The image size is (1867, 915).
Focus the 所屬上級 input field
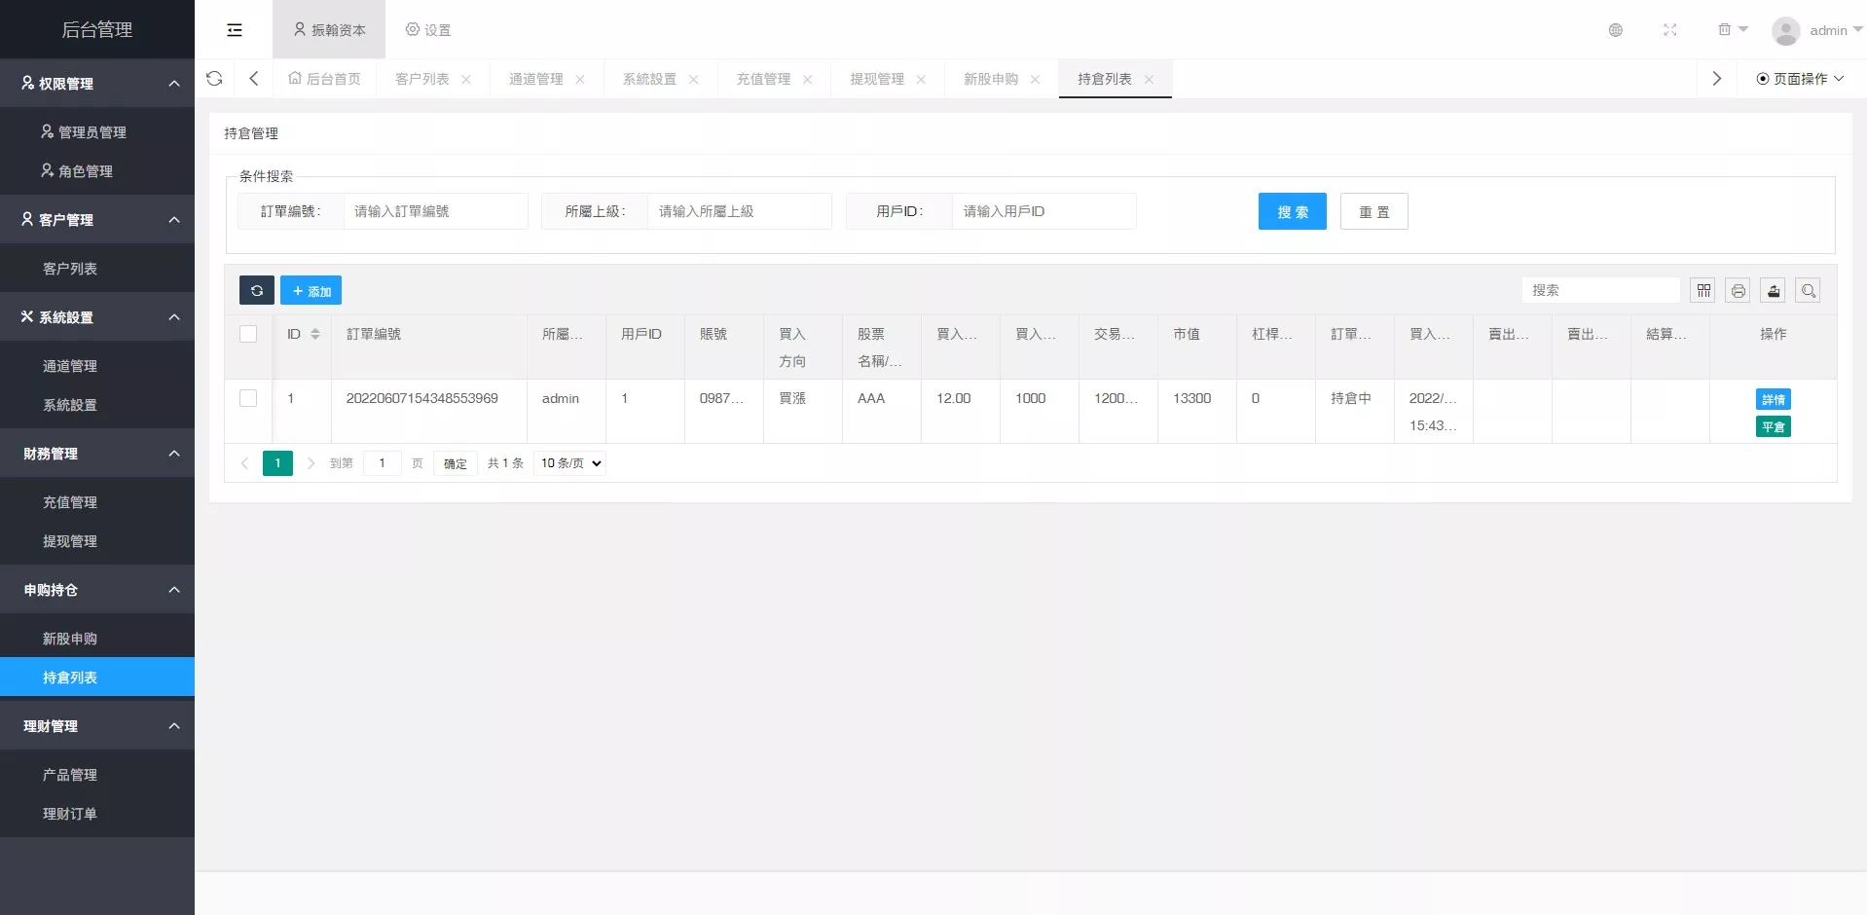click(740, 211)
